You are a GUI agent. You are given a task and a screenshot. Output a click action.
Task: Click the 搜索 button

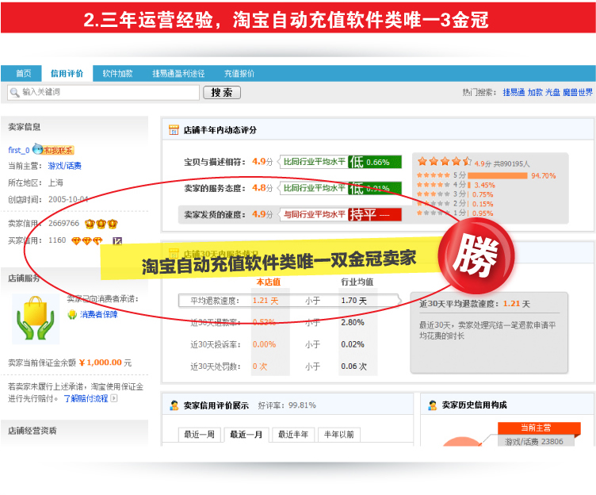pos(222,93)
